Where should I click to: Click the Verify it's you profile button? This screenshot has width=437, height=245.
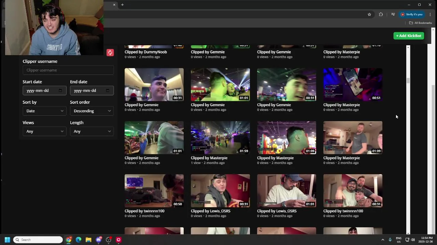click(411, 14)
